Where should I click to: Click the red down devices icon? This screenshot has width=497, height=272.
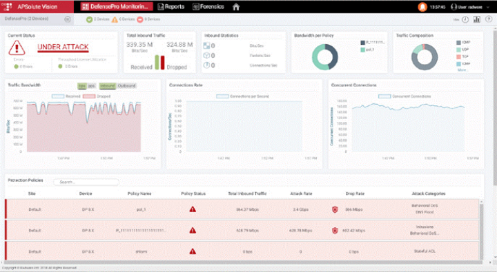click(x=139, y=19)
